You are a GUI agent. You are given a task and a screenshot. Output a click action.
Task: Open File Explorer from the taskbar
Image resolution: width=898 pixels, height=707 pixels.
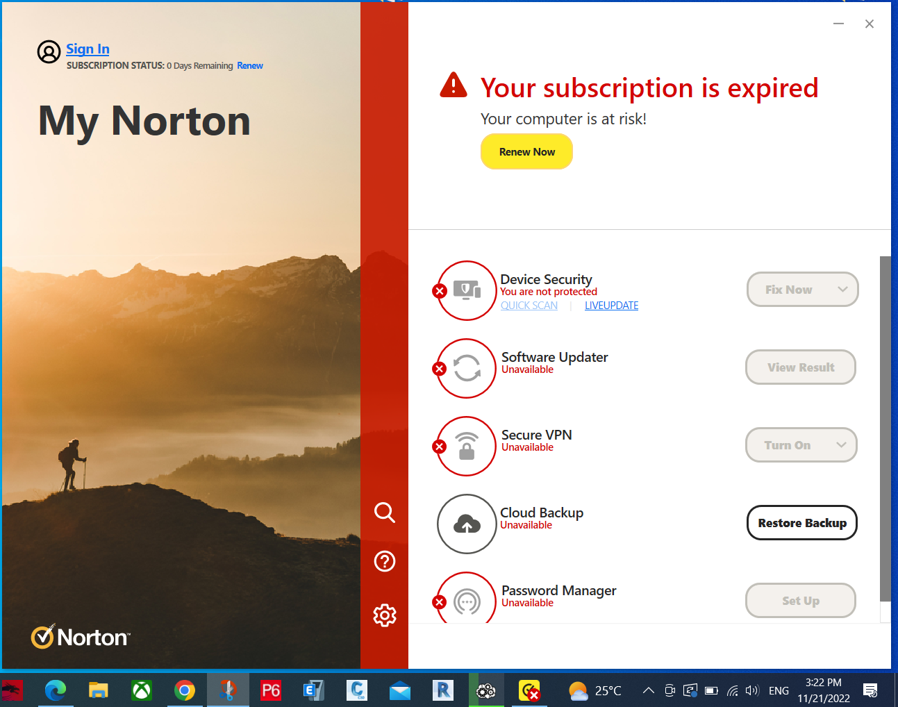click(99, 690)
